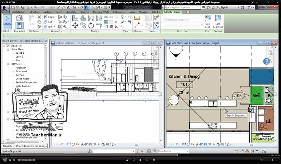Open the Massing & Site ribbon tab
281x164 pixels.
[101, 12]
